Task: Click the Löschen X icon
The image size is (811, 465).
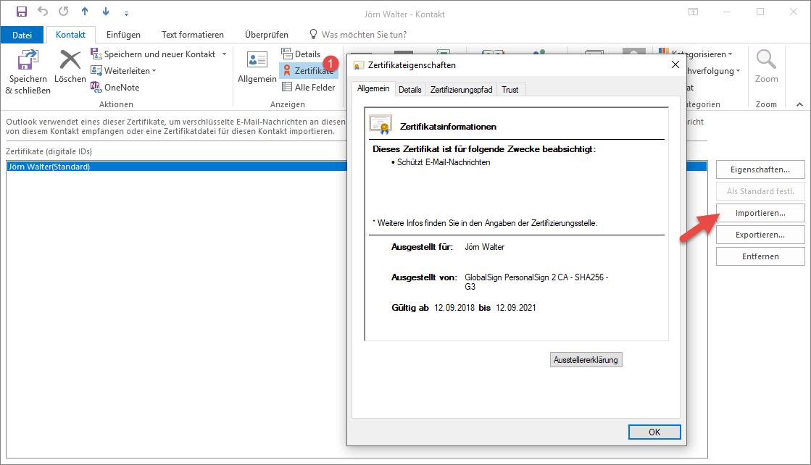Action: [x=70, y=61]
